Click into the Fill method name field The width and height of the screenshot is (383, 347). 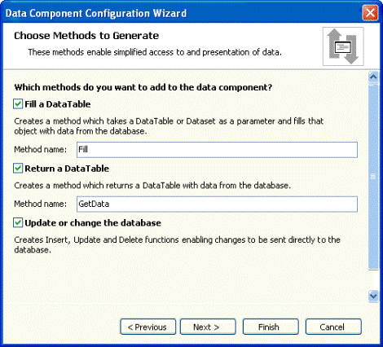click(217, 150)
